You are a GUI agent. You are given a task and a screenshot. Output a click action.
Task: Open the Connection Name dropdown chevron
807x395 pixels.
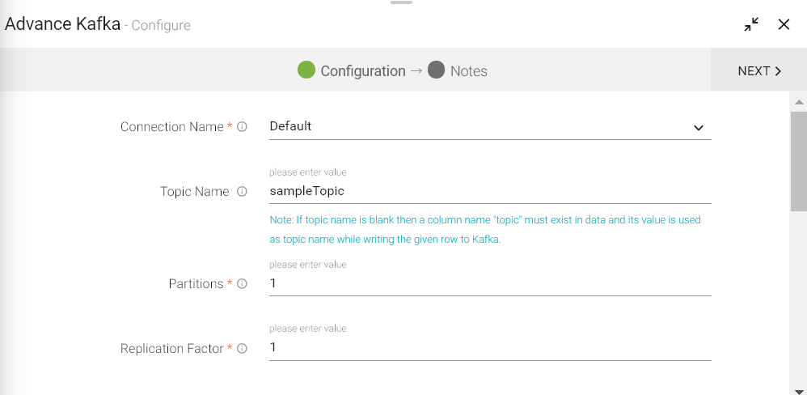point(699,128)
